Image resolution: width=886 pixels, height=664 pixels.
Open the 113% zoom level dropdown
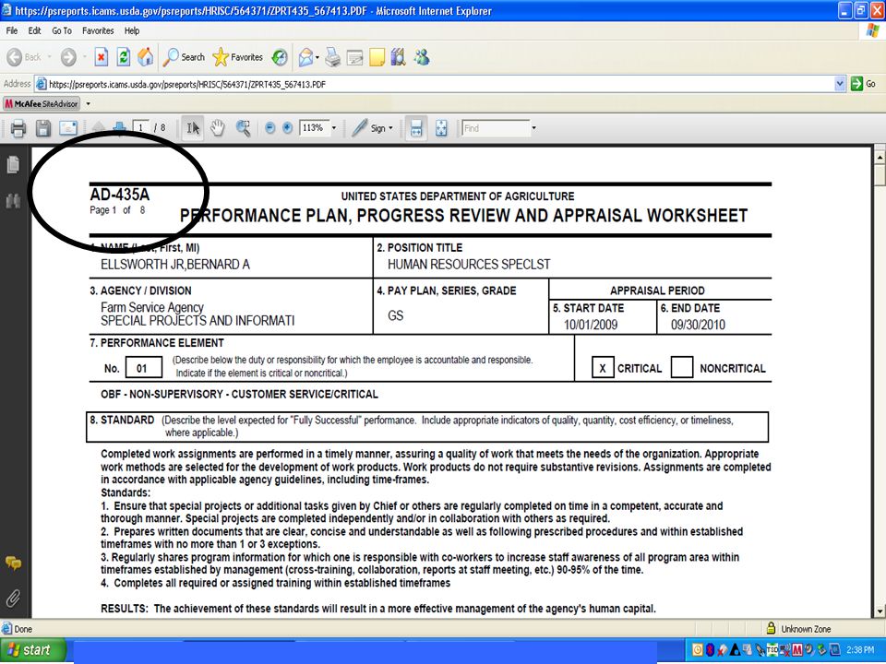click(x=334, y=128)
